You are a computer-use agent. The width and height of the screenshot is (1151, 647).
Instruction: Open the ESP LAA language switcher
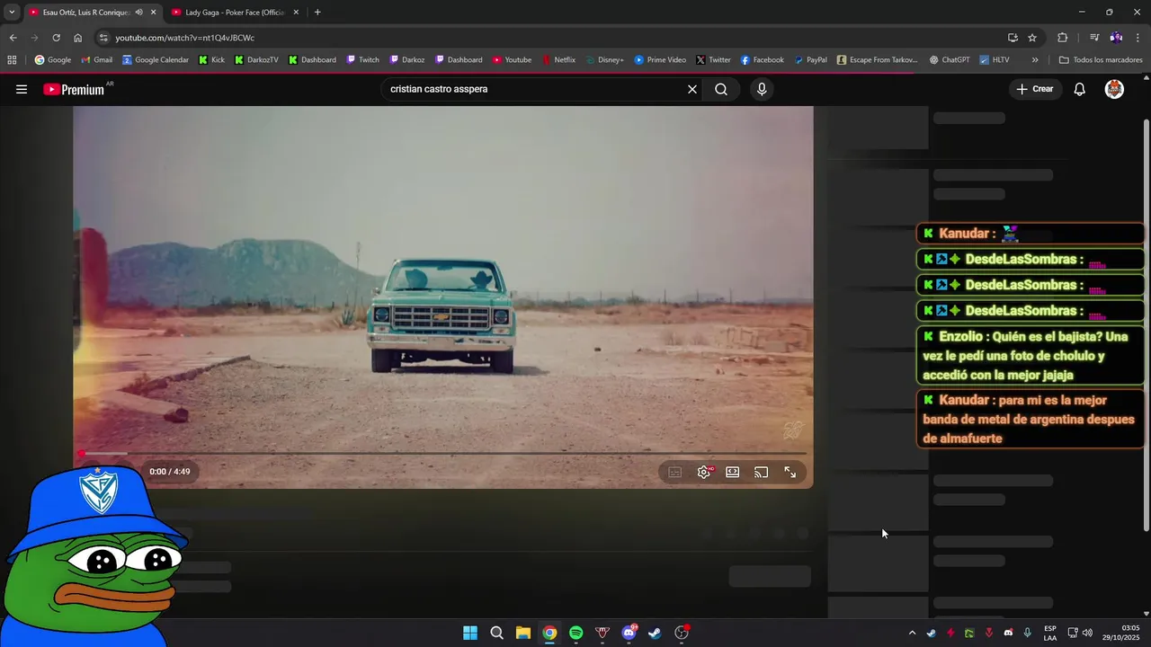[x=1050, y=633]
